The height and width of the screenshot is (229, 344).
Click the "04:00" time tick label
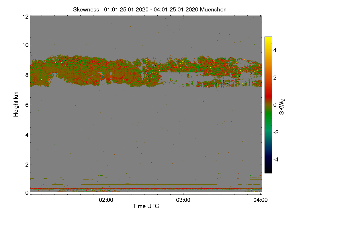[261, 200]
